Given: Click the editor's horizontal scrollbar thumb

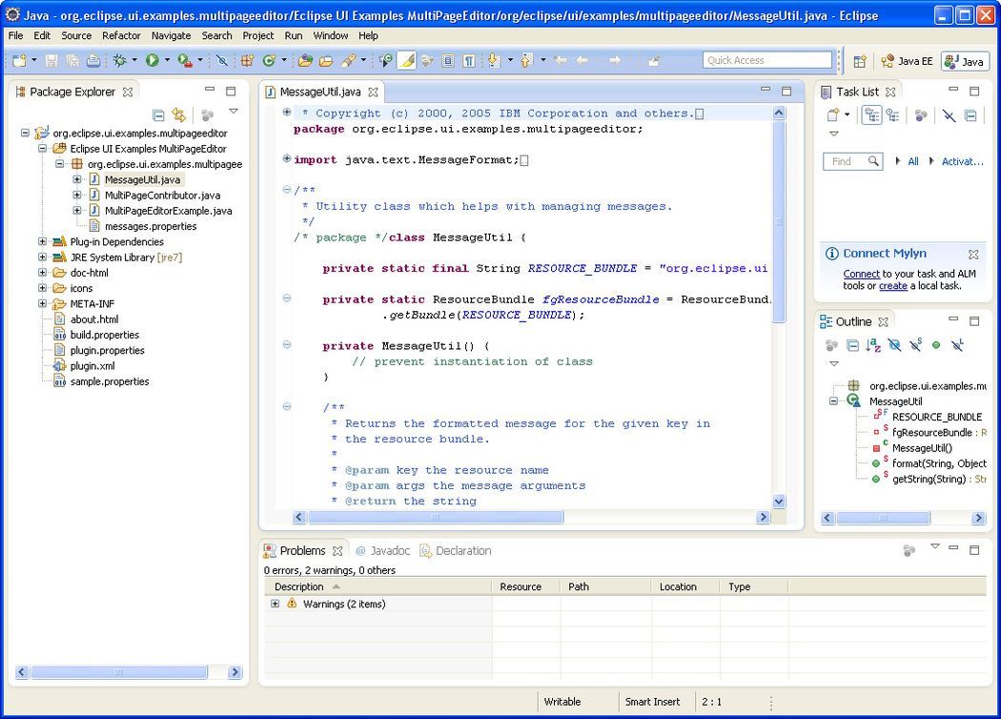Looking at the screenshot, I should pyautogui.click(x=435, y=517).
